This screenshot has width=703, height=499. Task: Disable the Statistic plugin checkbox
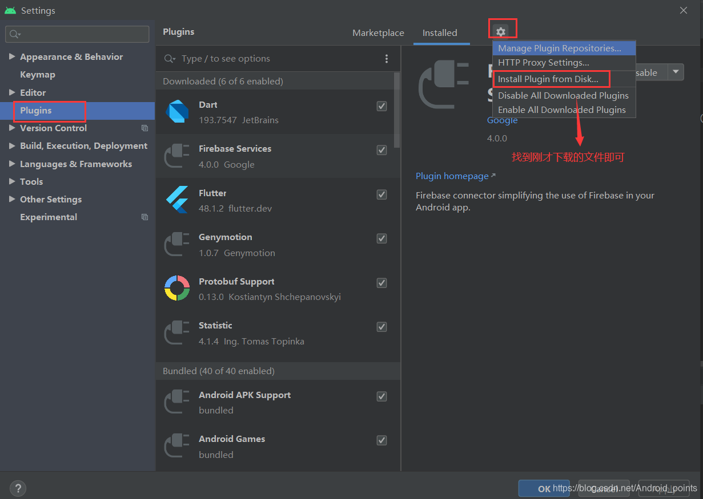point(381,327)
